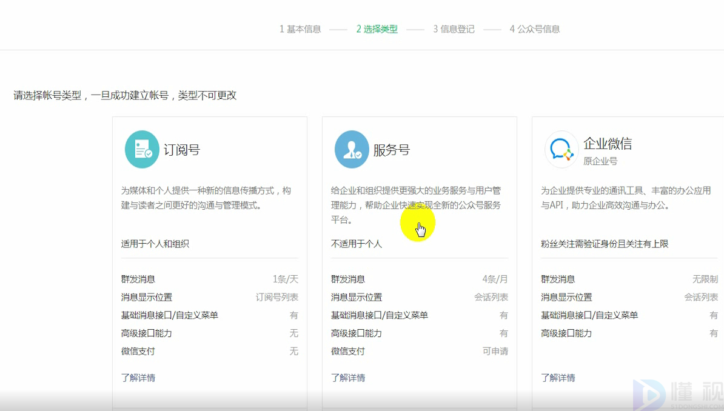Click 高级接口能力 label in 订阅号 card
724x411 pixels.
coord(146,333)
